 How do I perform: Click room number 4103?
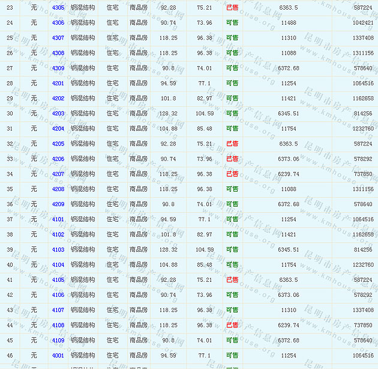58,250
